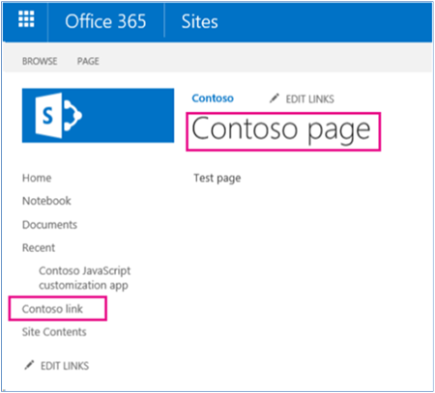Select the Contoso page title heading
The image size is (435, 393).
click(281, 129)
